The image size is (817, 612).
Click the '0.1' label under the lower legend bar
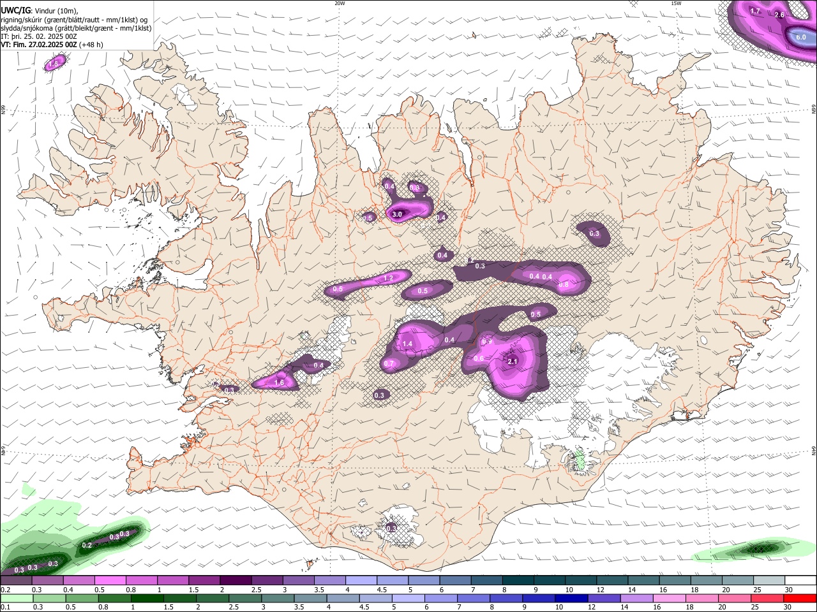point(6,607)
